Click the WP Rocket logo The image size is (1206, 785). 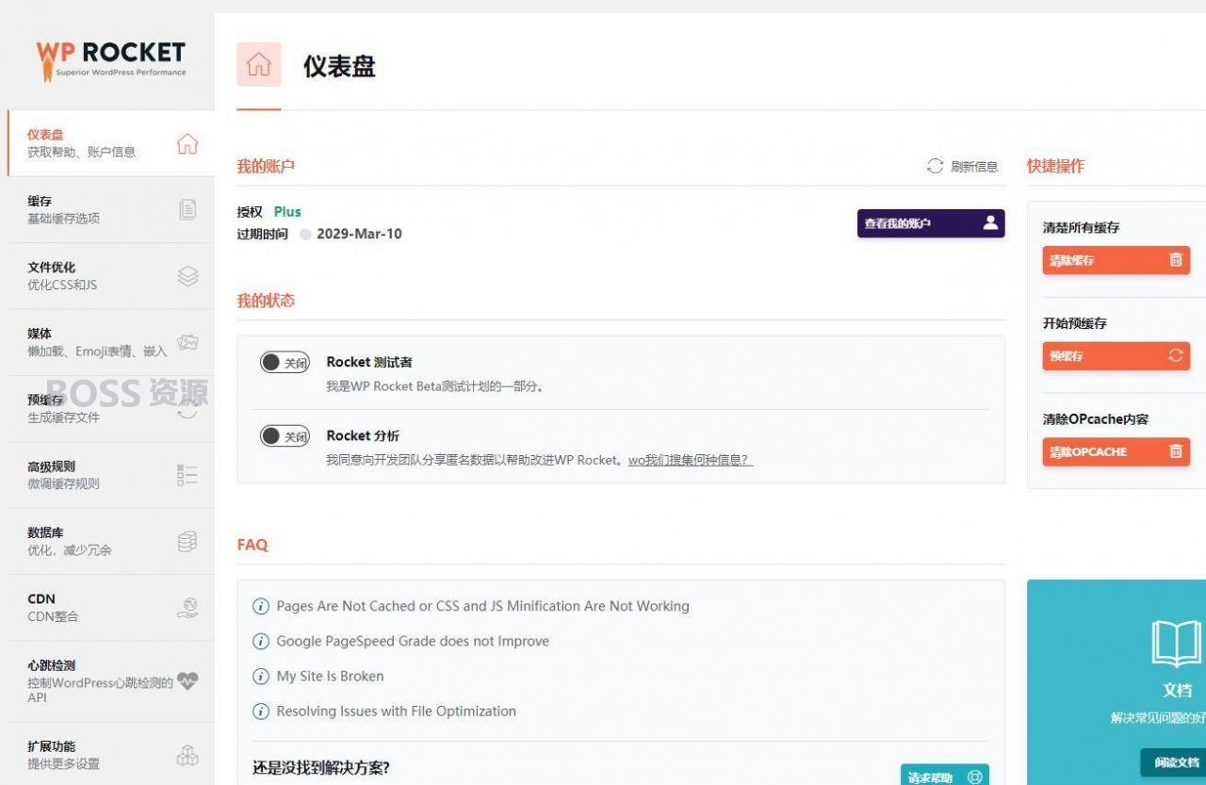pyautogui.click(x=111, y=61)
